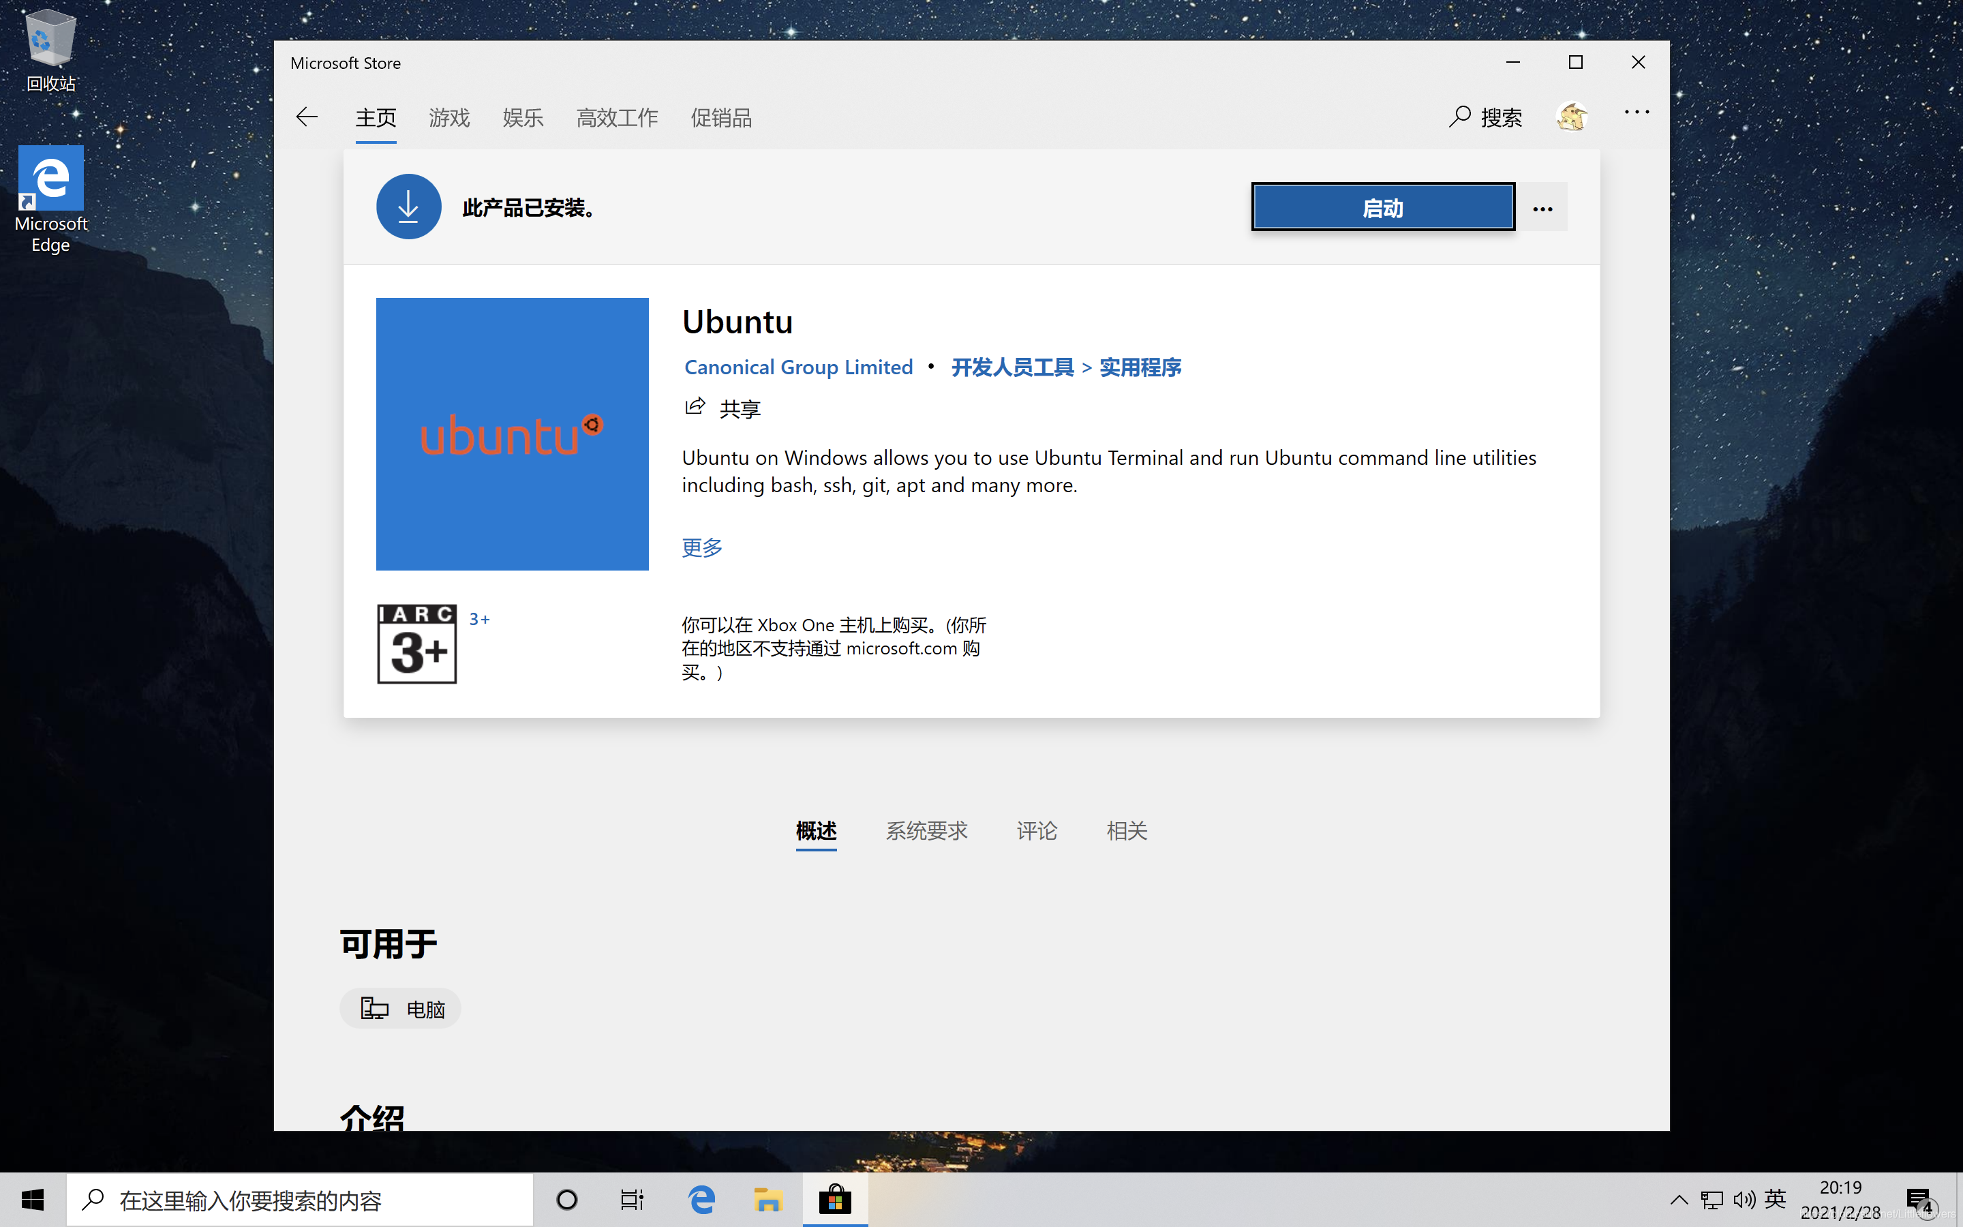Open the network status tray icon
This screenshot has height=1227, width=1963.
pyautogui.click(x=1711, y=1200)
